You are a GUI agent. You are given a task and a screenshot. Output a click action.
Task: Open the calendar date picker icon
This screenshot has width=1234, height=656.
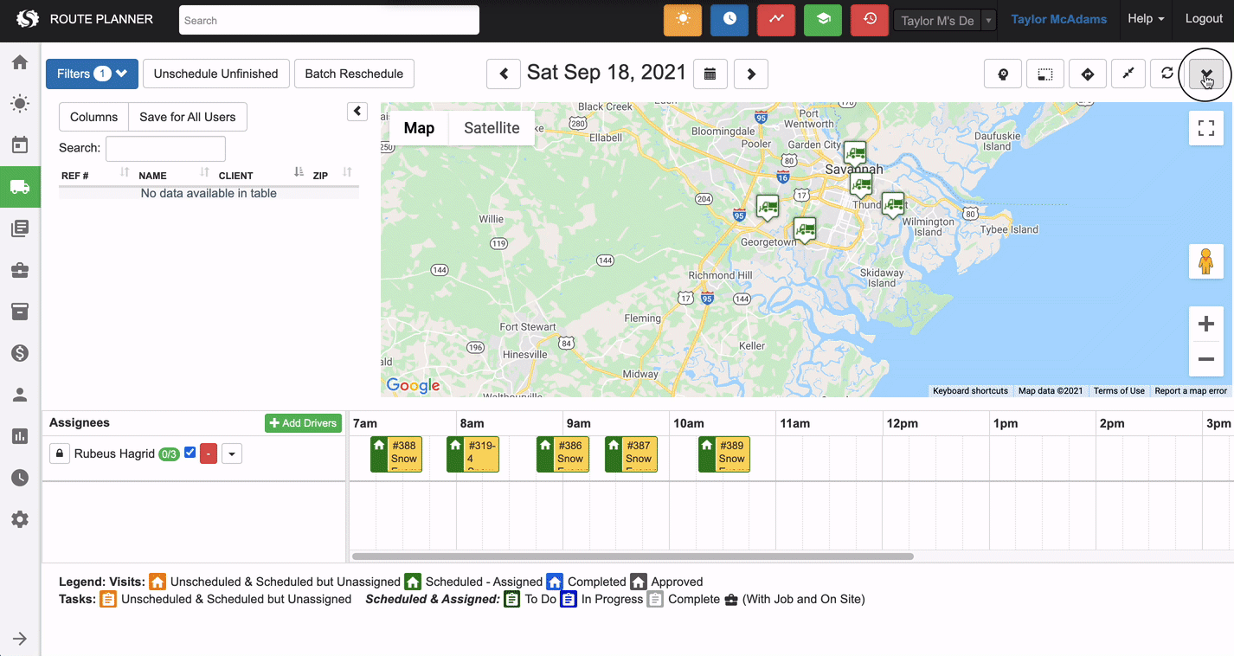click(710, 74)
